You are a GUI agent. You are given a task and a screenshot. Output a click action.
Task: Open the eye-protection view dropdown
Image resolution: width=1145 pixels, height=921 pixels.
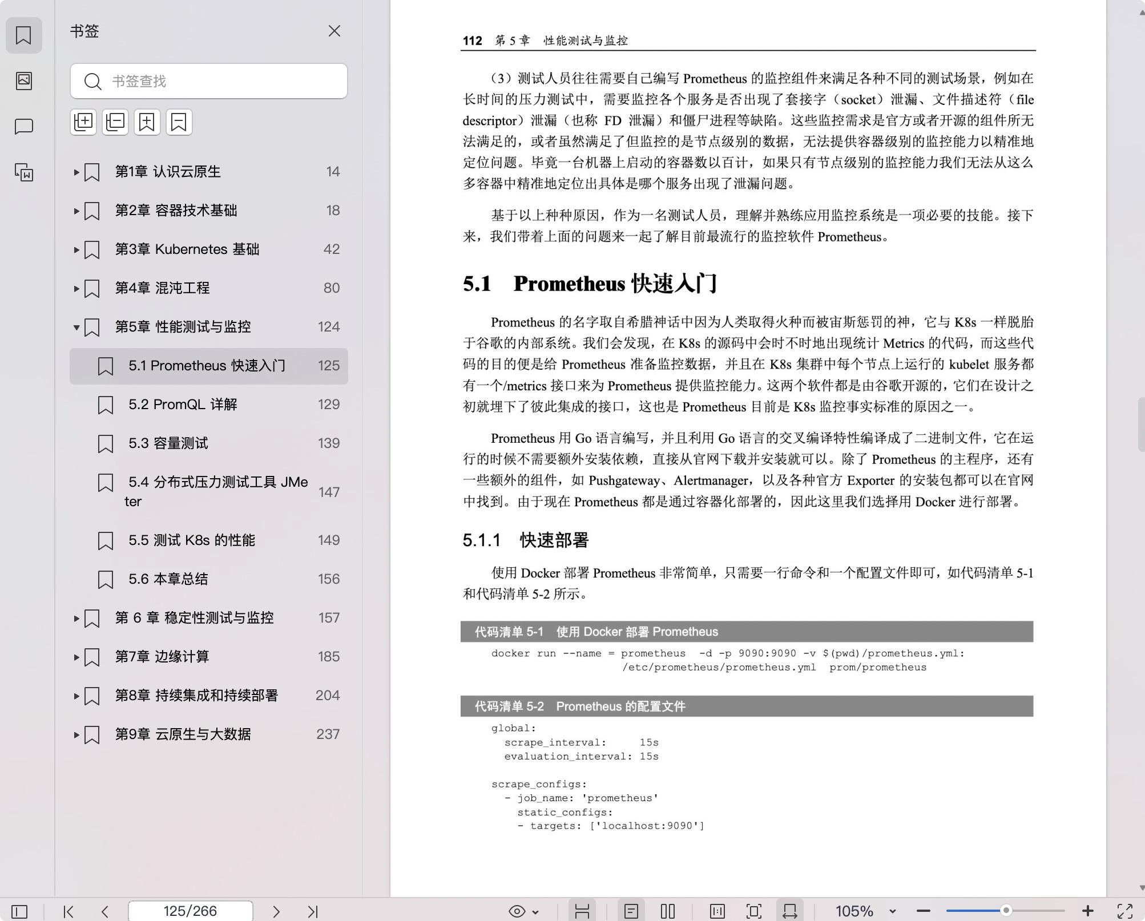[523, 911]
